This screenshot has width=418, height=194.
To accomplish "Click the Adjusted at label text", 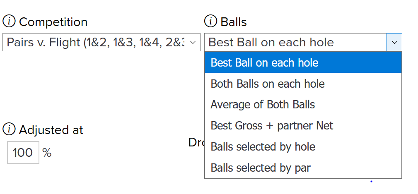I will click(x=51, y=130).
